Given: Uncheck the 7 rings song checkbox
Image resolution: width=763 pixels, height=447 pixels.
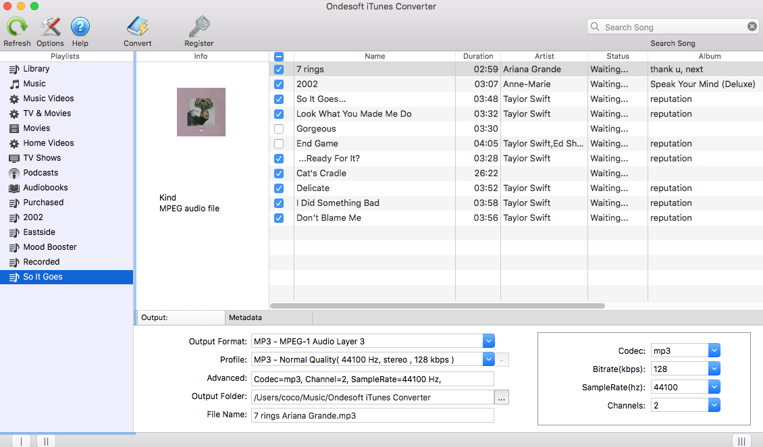Looking at the screenshot, I should point(279,69).
